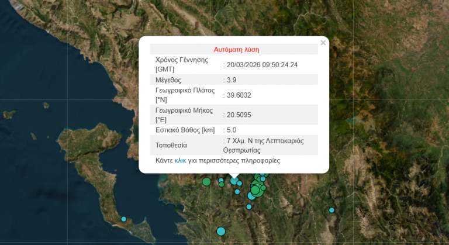The height and width of the screenshot is (245, 449).
Task: Click the cyan marker under the popup pointer tip
Action: [234, 181]
